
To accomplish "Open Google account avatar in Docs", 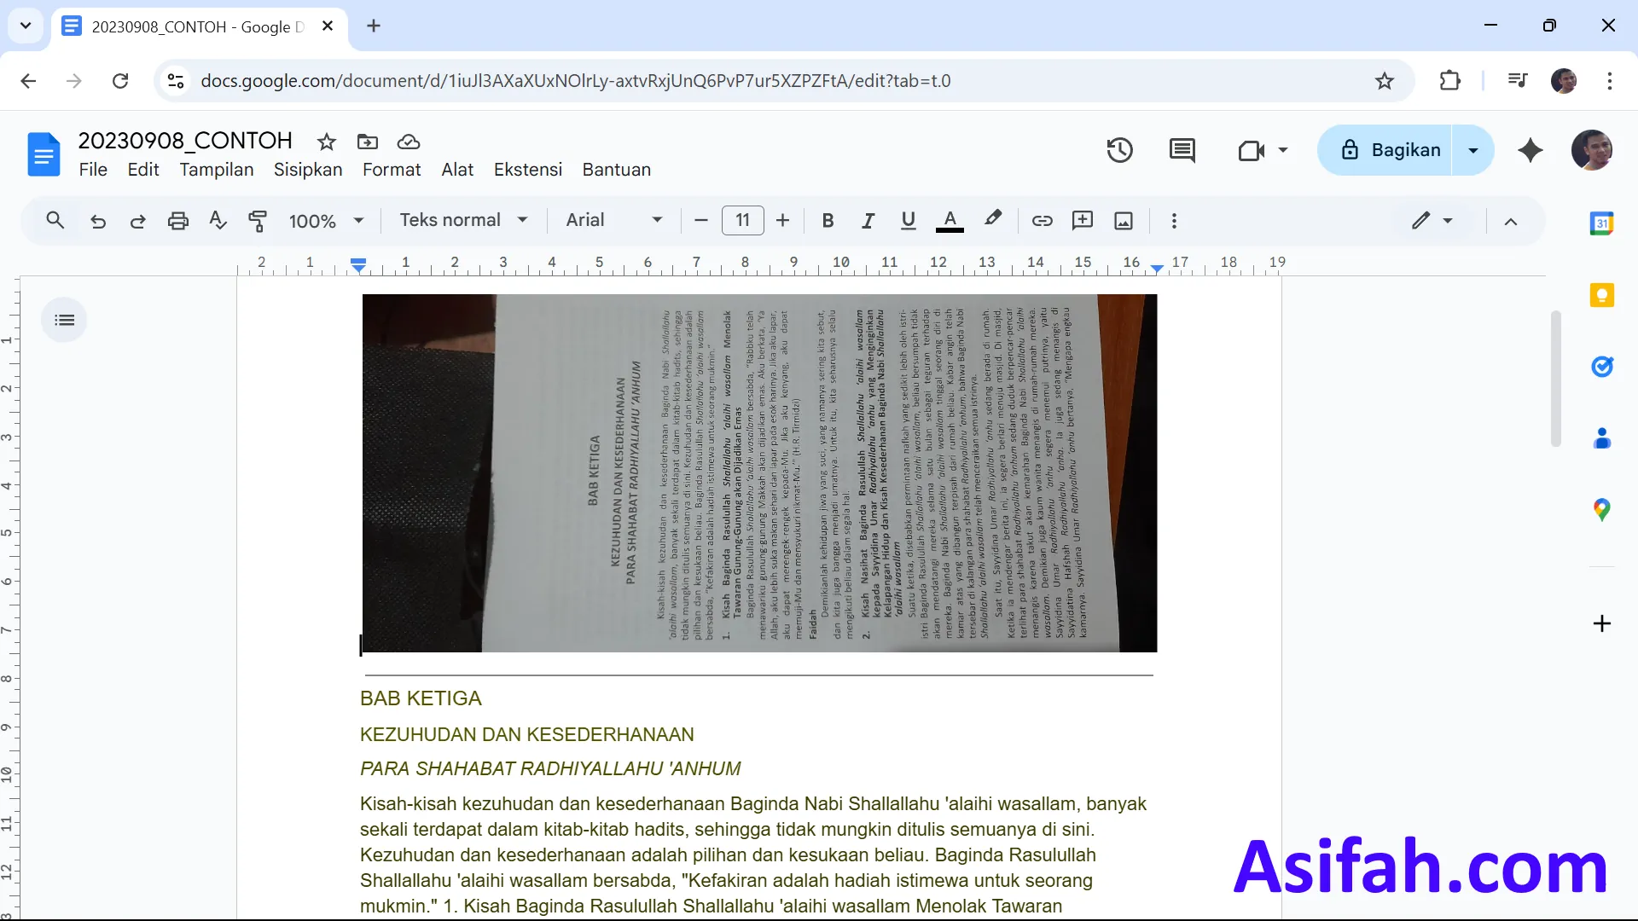I will [x=1591, y=150].
